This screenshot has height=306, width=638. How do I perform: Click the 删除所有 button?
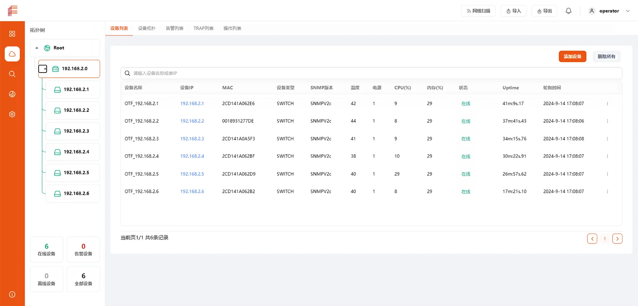(x=606, y=57)
